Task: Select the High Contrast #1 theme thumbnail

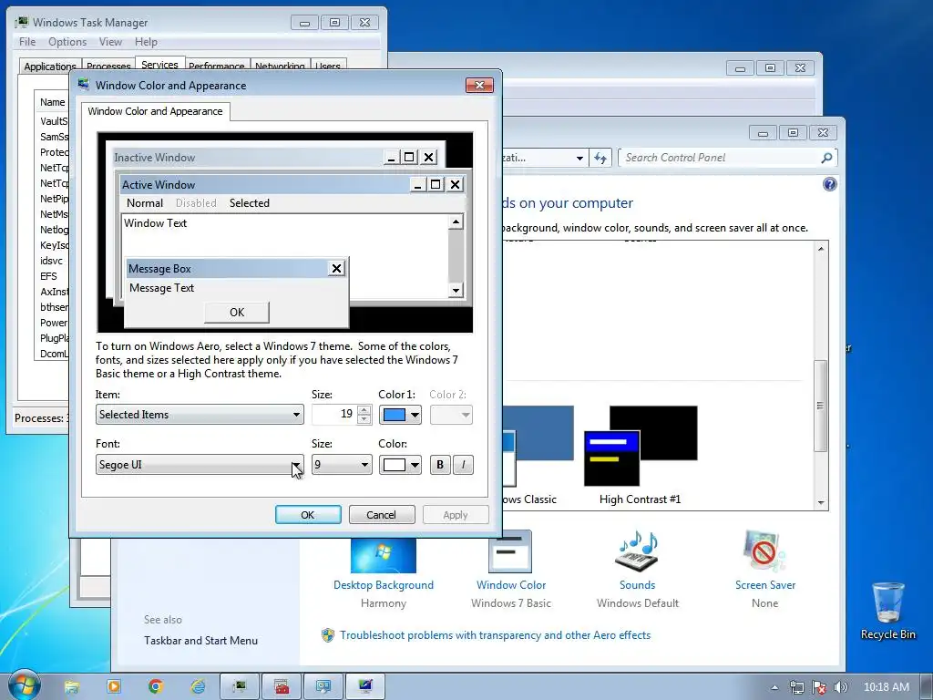Action: coord(641,445)
